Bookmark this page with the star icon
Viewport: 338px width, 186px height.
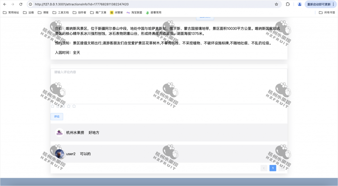click(x=276, y=4)
